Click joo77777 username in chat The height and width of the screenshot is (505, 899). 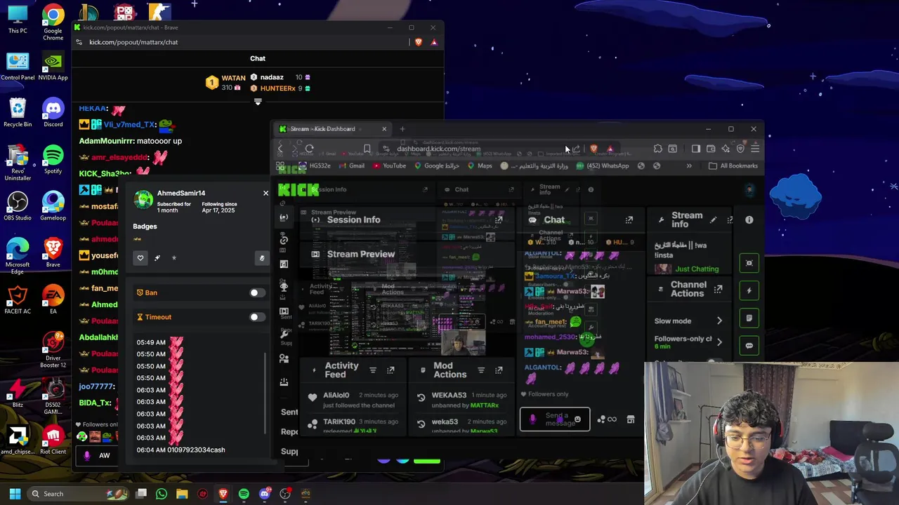coord(96,386)
